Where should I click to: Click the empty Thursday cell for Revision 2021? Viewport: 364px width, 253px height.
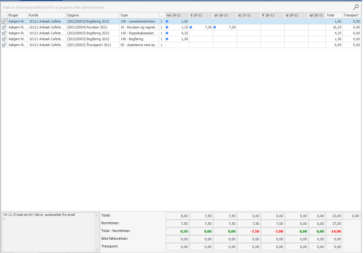[248, 27]
